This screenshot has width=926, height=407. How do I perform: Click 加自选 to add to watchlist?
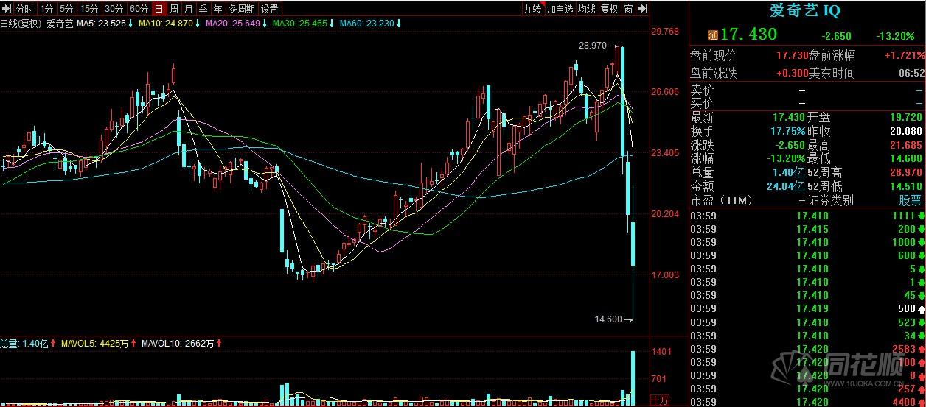560,9
